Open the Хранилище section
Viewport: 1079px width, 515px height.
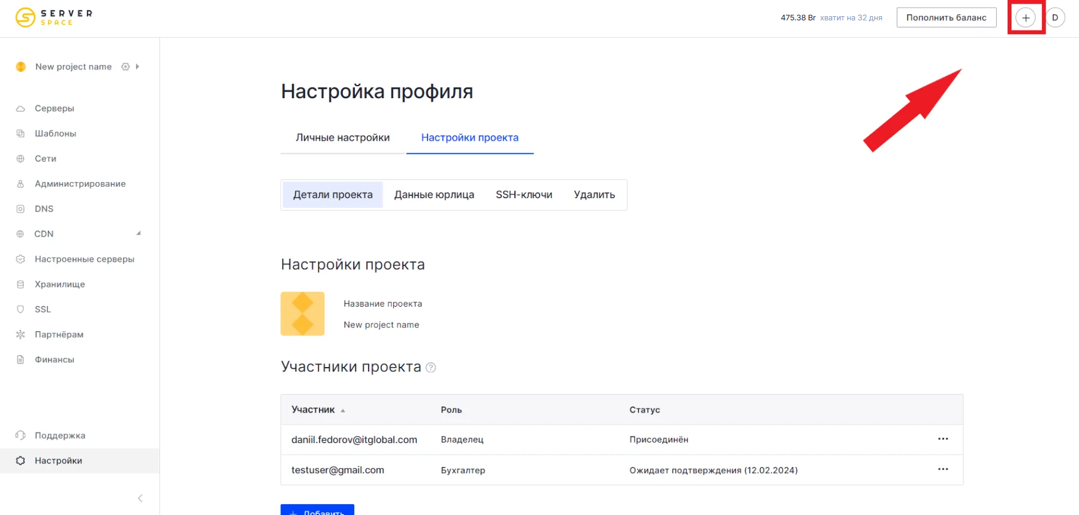tap(60, 284)
